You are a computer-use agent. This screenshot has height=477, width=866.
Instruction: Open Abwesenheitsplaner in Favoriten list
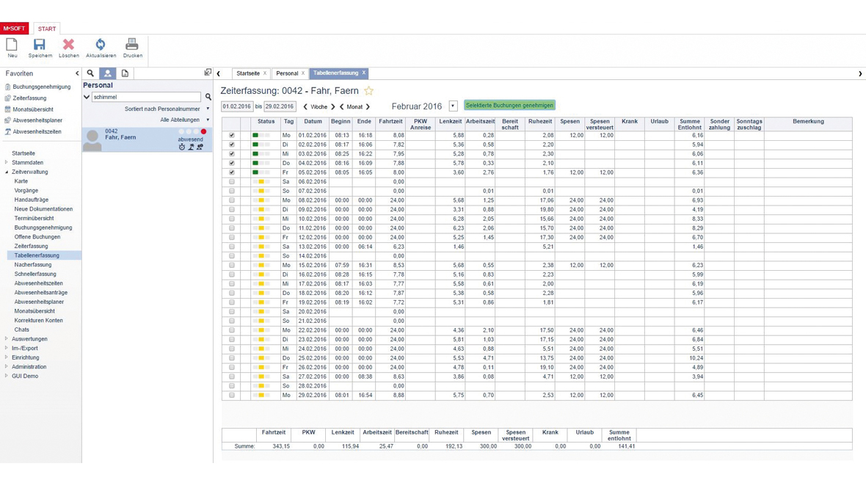(x=37, y=120)
